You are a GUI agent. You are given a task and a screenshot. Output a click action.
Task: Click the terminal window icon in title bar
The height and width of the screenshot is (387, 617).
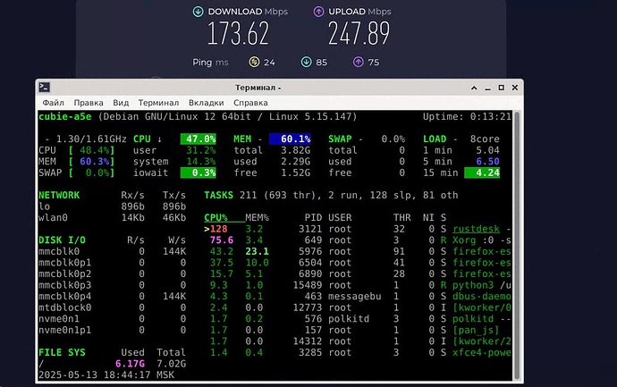tap(45, 88)
